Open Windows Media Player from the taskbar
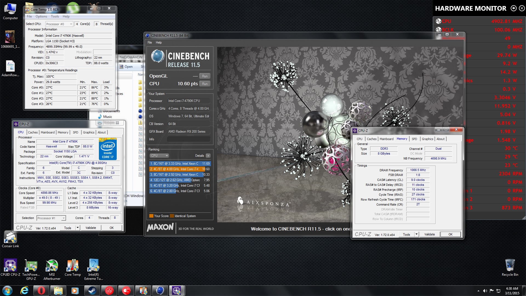526x296 pixels. coord(75,291)
